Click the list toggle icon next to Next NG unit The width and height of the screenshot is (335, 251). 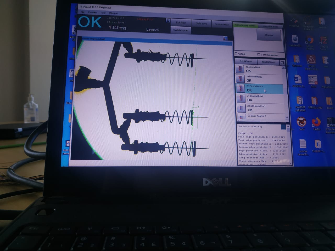[x=282, y=62]
